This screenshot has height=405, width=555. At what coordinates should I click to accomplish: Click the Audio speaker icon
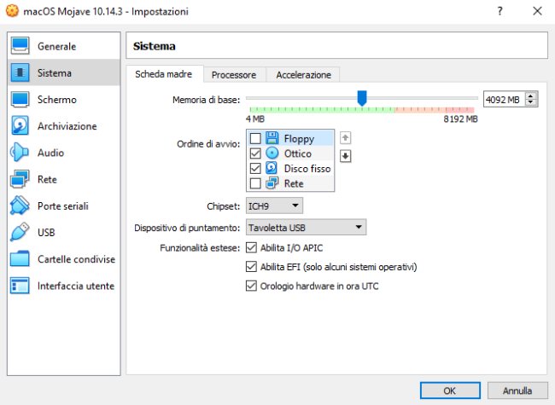(x=20, y=153)
